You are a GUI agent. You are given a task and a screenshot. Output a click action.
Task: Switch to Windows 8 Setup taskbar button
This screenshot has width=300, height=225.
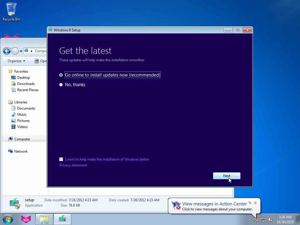coord(62,219)
